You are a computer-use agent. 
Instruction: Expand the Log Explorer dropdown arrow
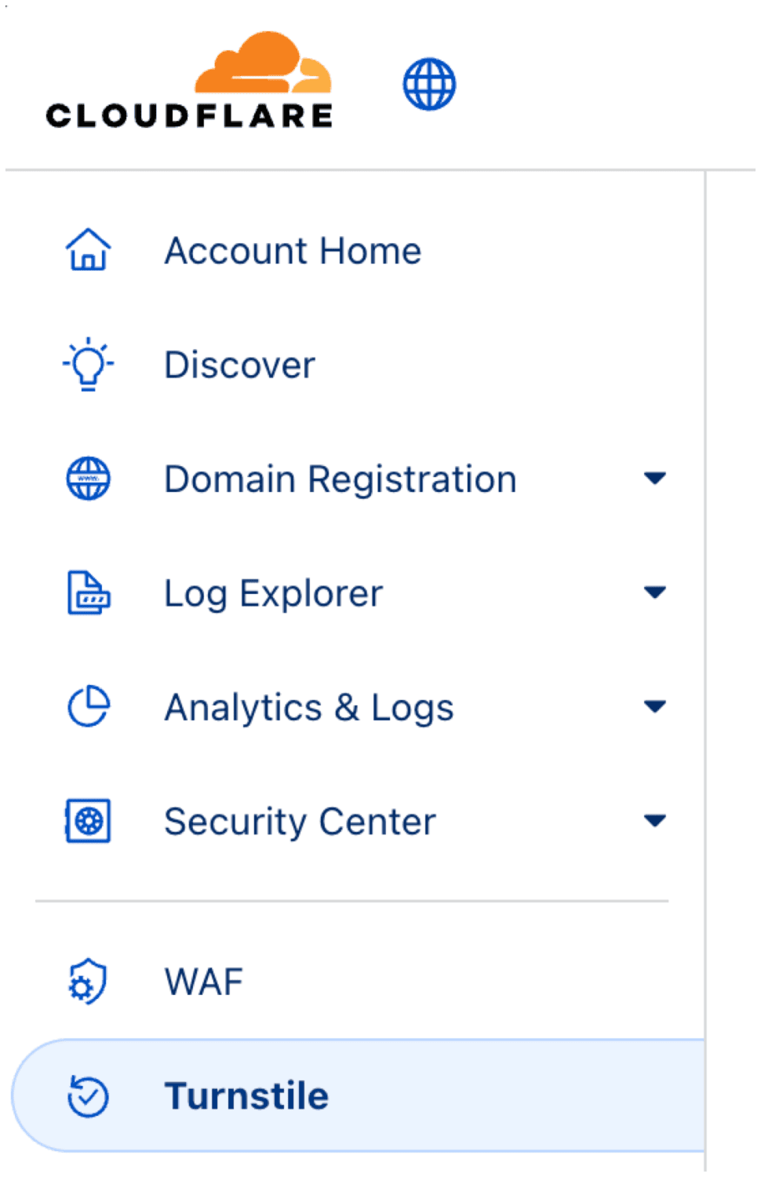click(x=654, y=592)
